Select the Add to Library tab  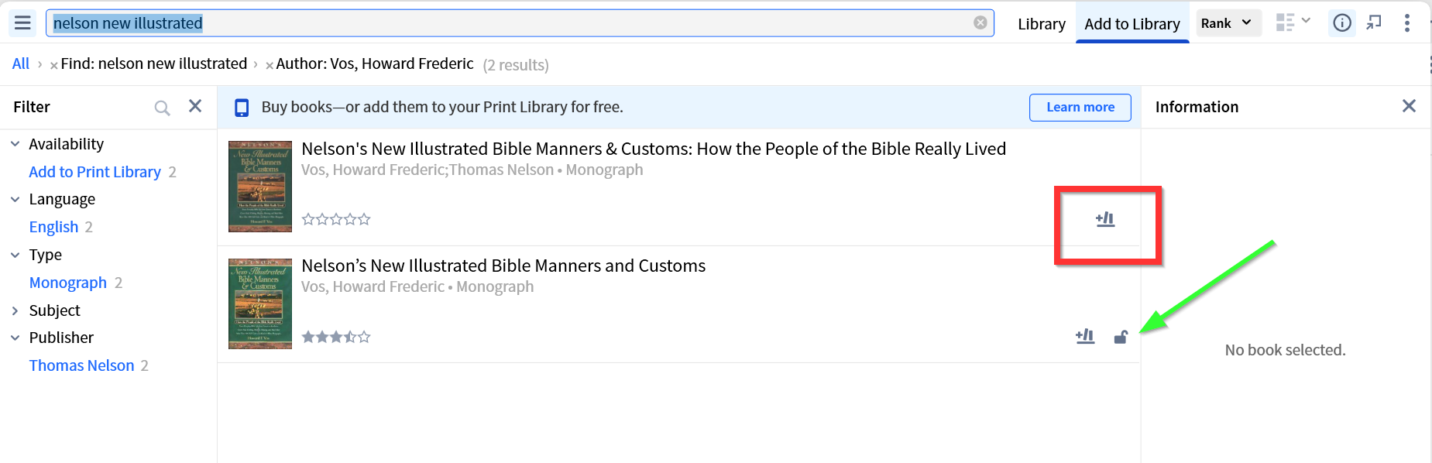coord(1132,24)
